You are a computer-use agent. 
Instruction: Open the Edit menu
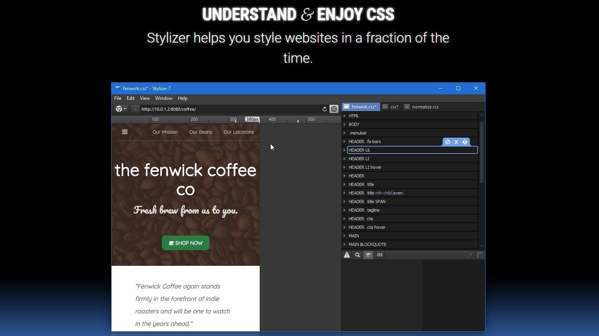131,98
